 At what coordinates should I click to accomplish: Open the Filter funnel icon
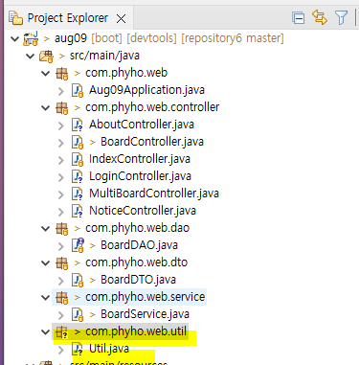341,17
